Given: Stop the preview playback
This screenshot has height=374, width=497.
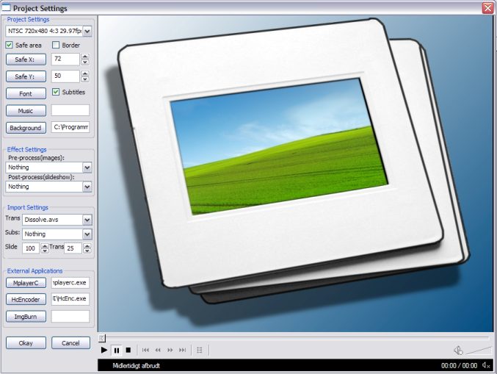Looking at the screenshot, I should pos(128,350).
